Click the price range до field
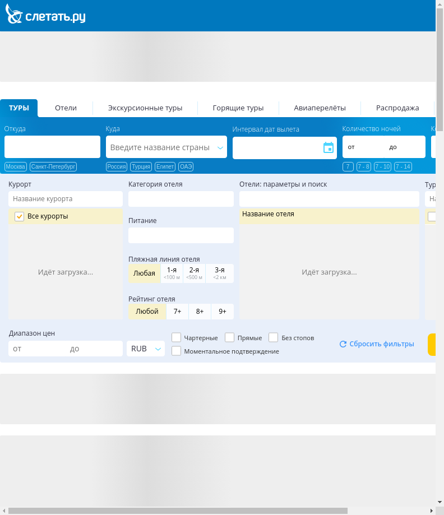444x515 pixels. [94, 349]
